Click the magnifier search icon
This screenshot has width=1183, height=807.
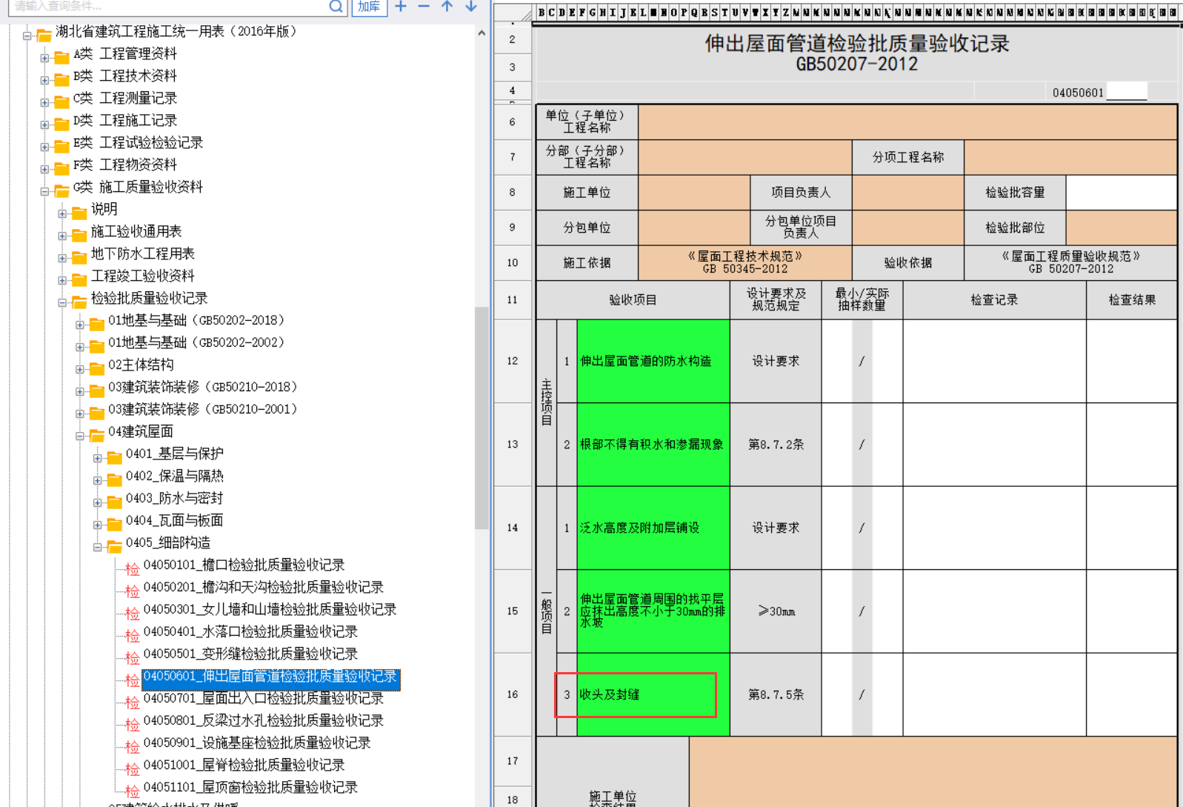point(336,7)
